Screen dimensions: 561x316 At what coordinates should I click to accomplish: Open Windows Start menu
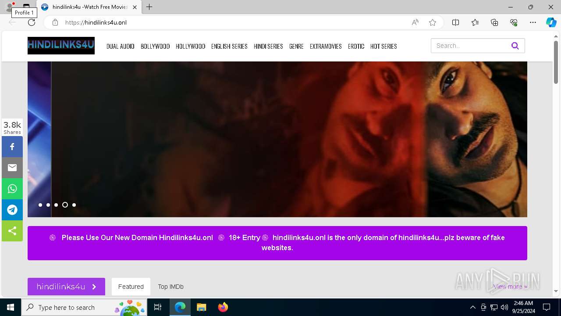coord(11,307)
